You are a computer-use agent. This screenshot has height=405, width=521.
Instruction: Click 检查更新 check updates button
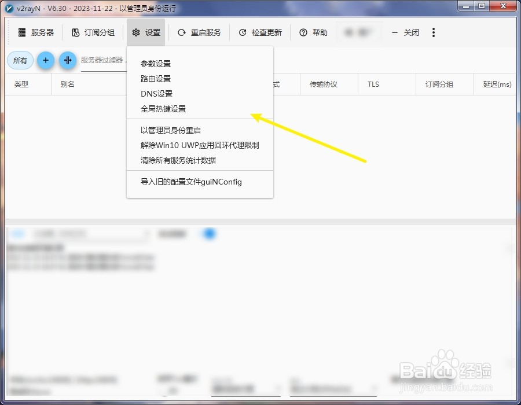click(x=260, y=32)
